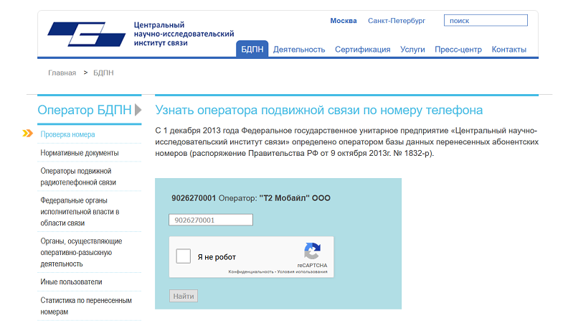
Task: Open Органы оперативно-разыскной деятельности link
Action: [x=81, y=252]
